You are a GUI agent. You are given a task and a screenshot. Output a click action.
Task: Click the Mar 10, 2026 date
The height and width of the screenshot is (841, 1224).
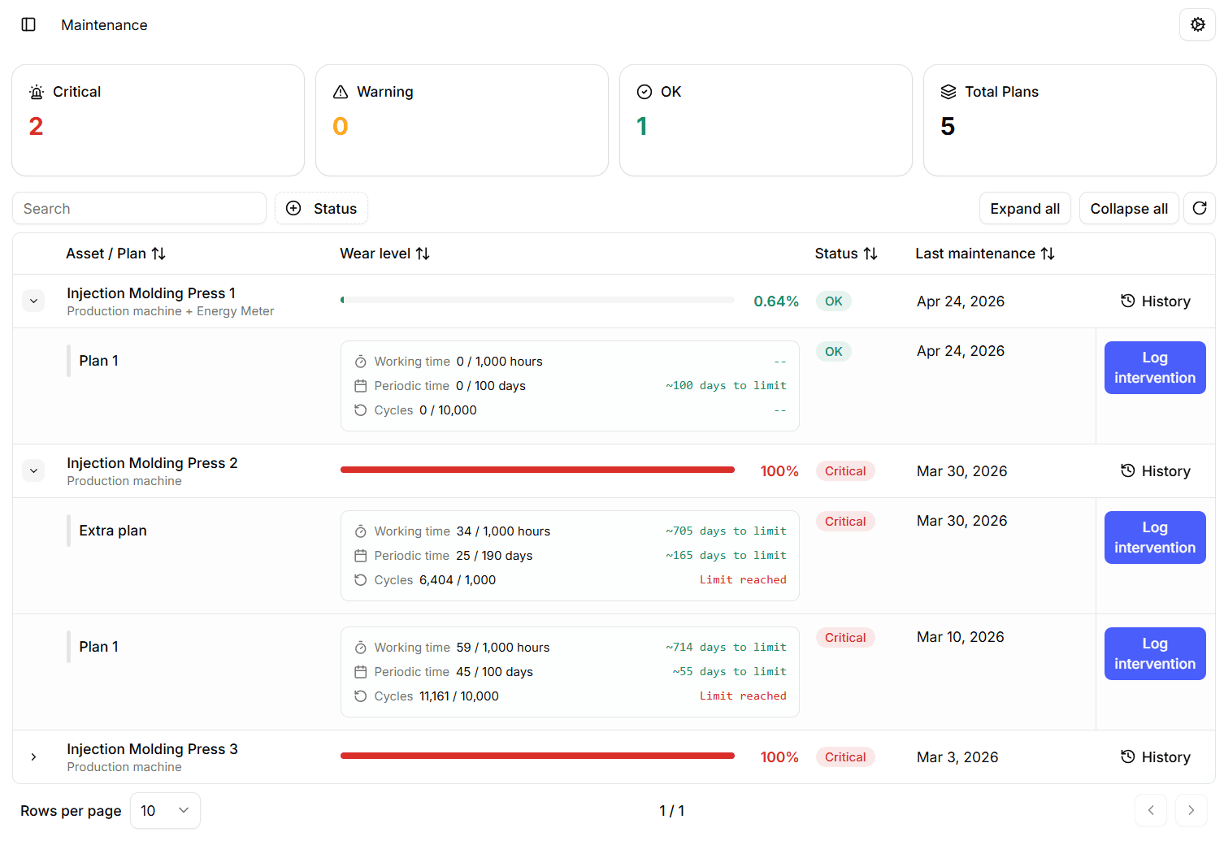coord(961,637)
